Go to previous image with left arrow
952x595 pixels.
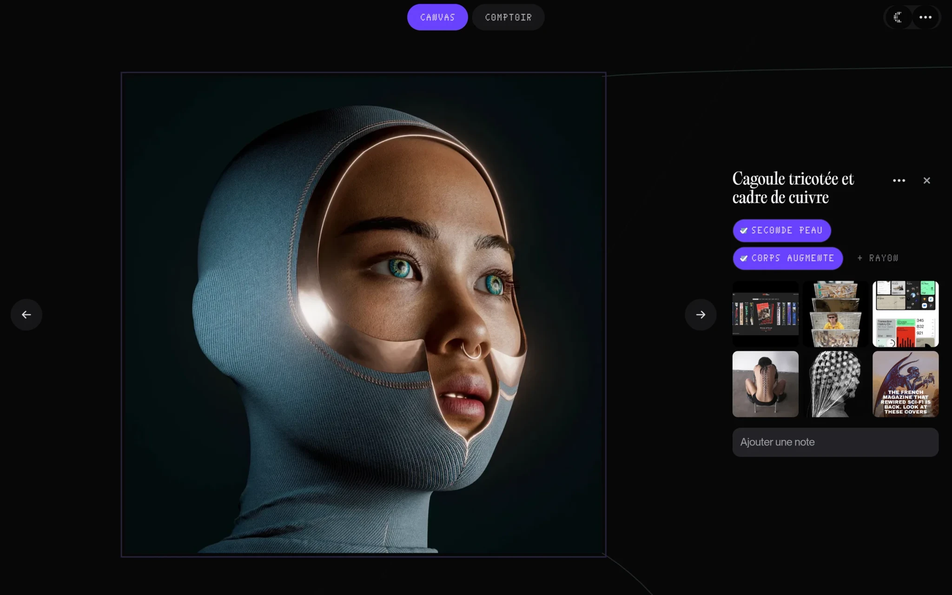coord(26,315)
